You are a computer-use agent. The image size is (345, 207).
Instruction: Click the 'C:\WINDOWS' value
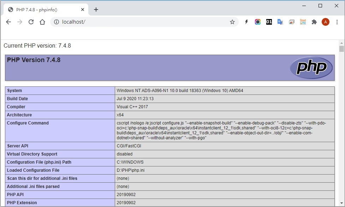(130, 162)
